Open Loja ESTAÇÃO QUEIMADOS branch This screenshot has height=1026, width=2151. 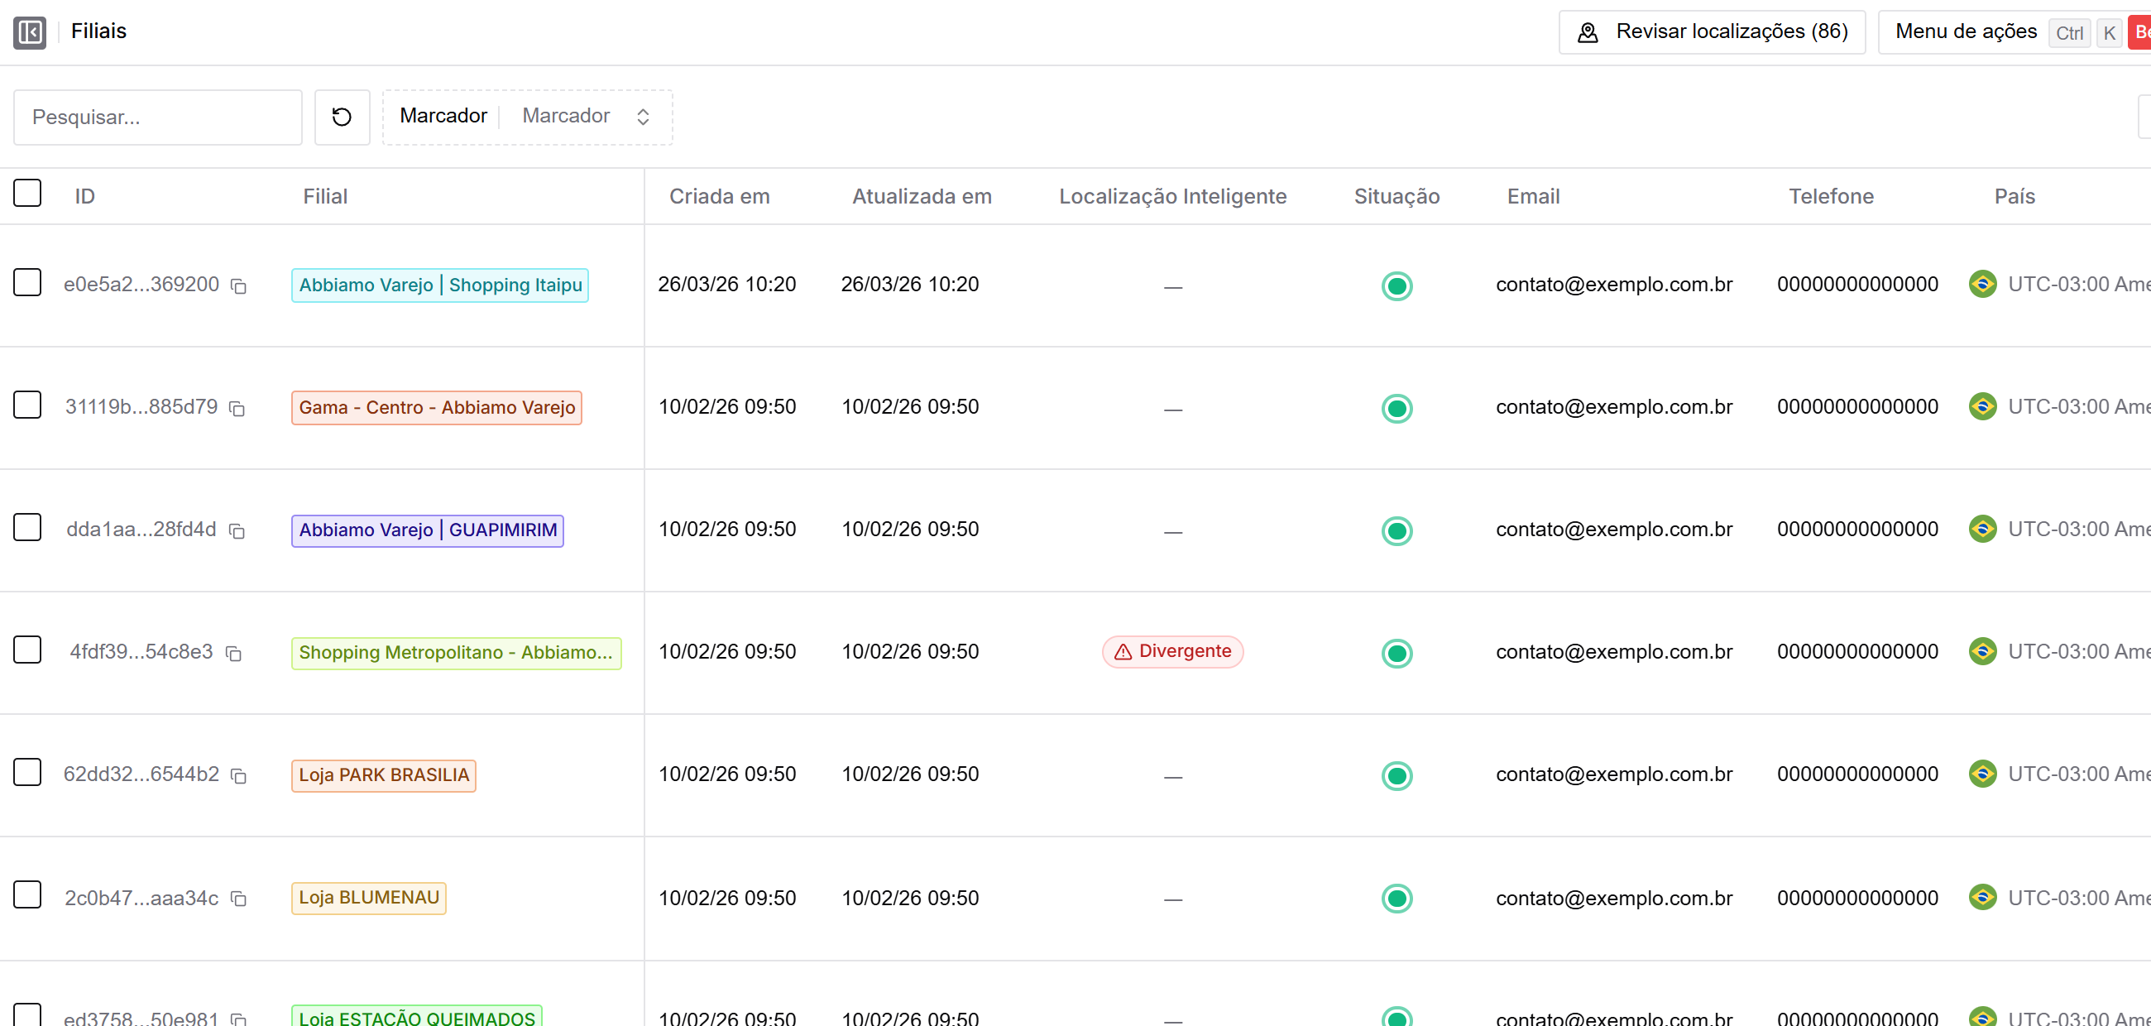pyautogui.click(x=417, y=1016)
